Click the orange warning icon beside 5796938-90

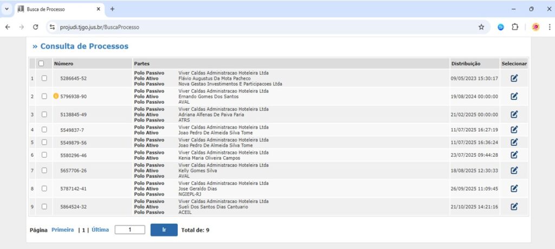click(x=56, y=96)
